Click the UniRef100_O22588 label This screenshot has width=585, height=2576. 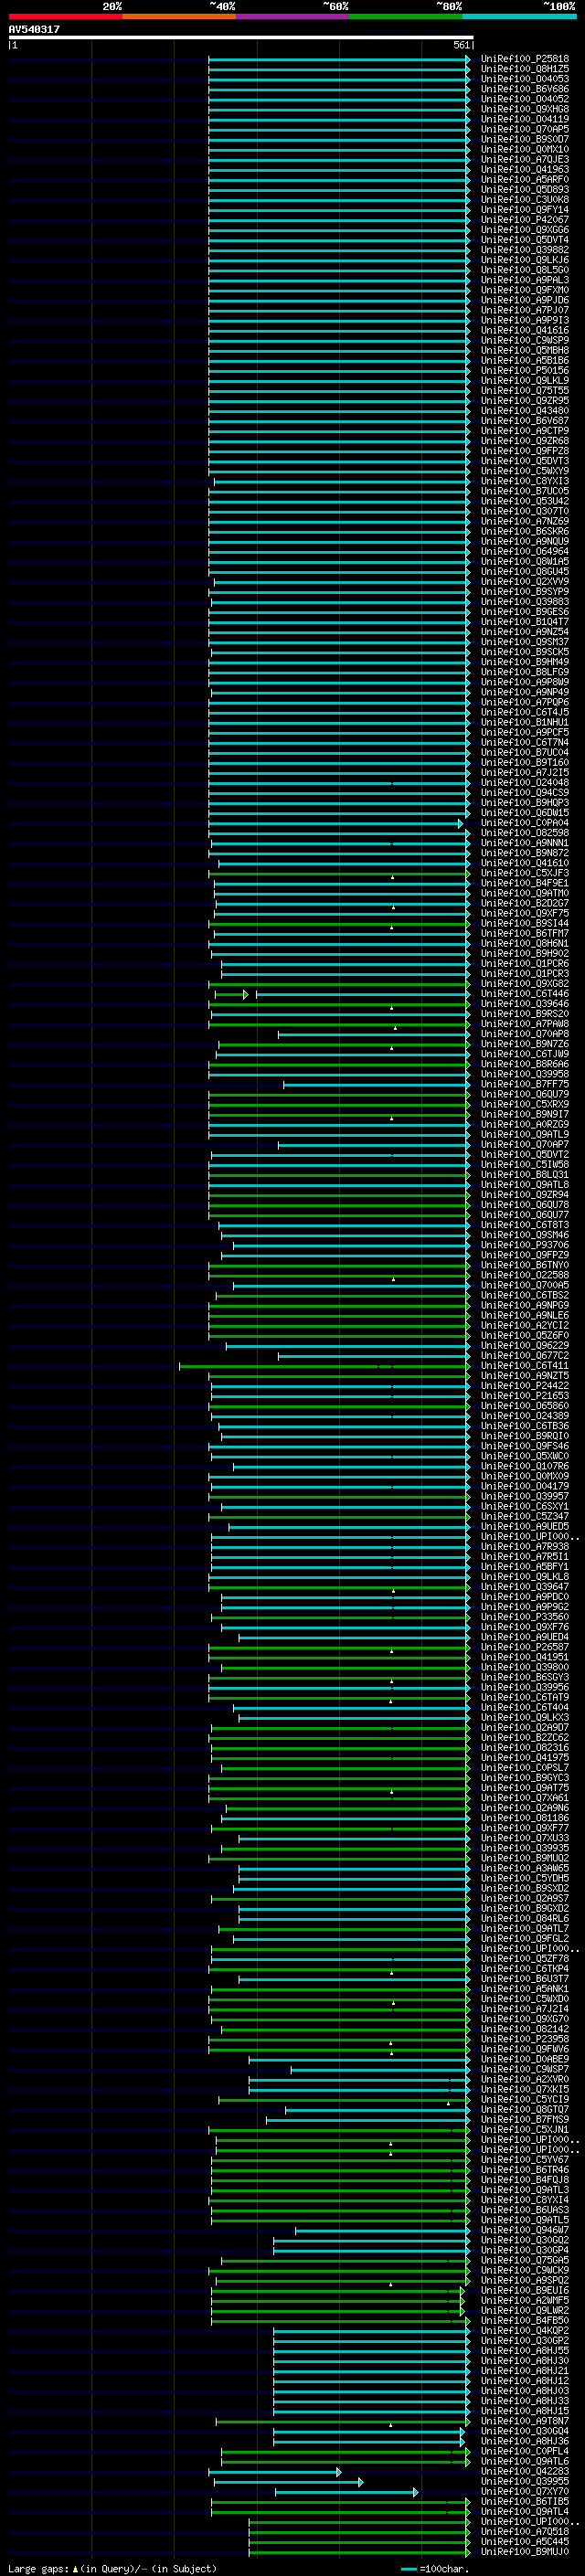tap(525, 1275)
